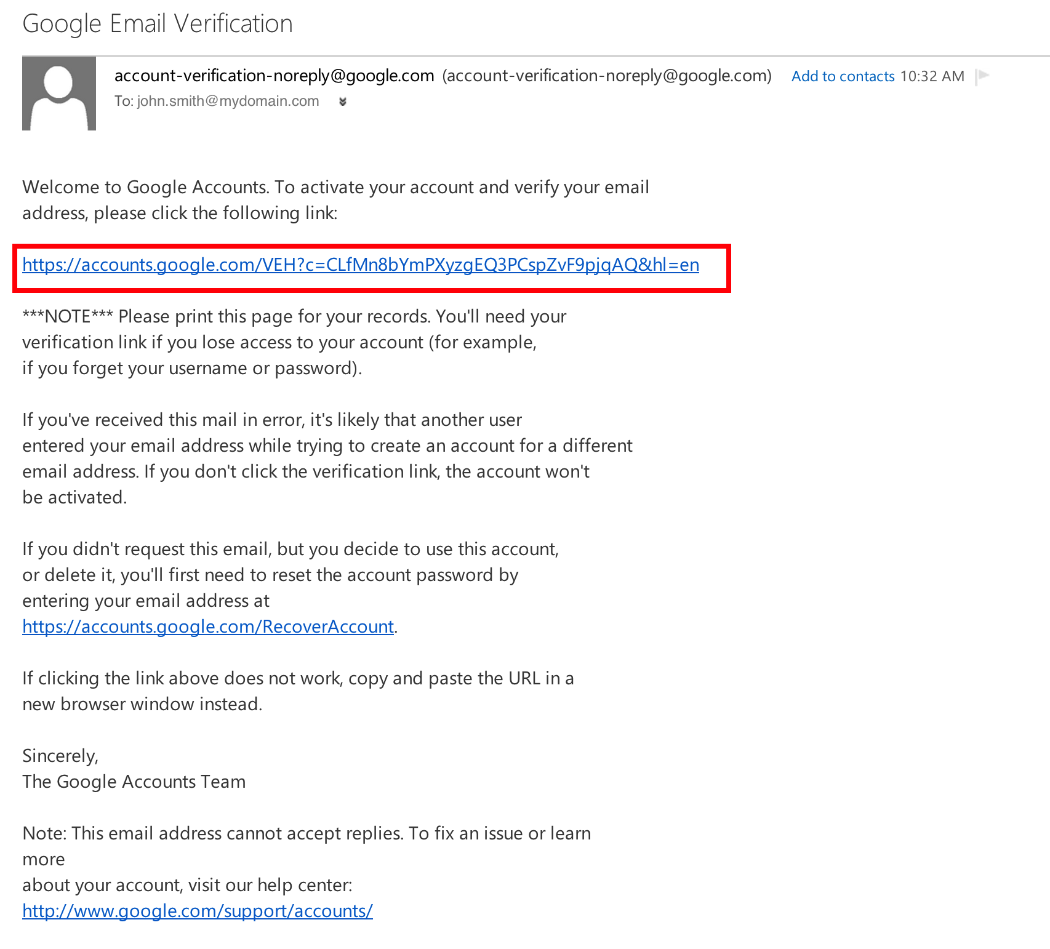1050x949 pixels.
Task: Click the Google Email Verification subject heading
Action: point(158,24)
